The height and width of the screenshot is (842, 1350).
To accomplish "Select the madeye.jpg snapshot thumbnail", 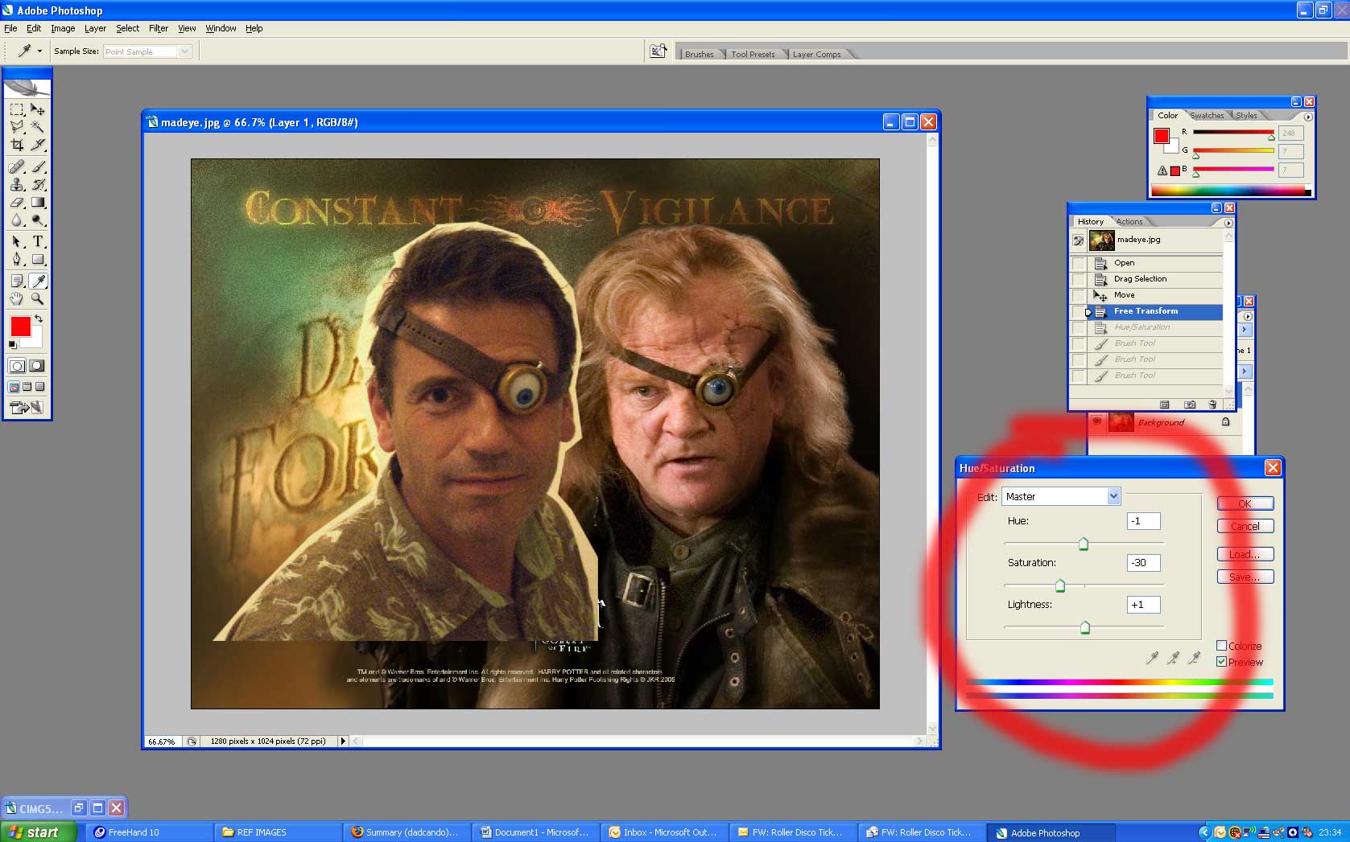I will point(1101,240).
